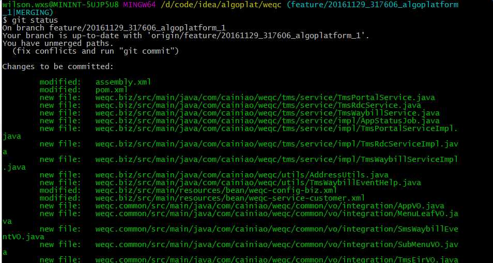Click the SubMenuVO file path line
493x263 pixels.
click(x=276, y=244)
